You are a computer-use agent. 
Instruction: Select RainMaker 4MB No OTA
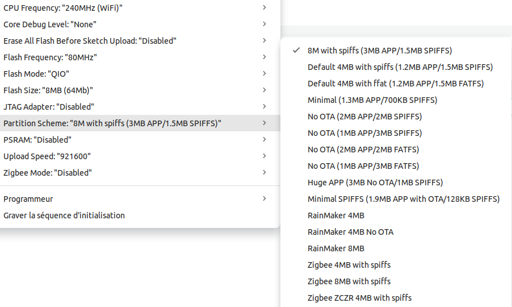350,232
